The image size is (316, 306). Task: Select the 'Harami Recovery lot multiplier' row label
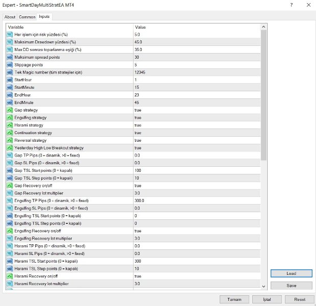[41, 284]
